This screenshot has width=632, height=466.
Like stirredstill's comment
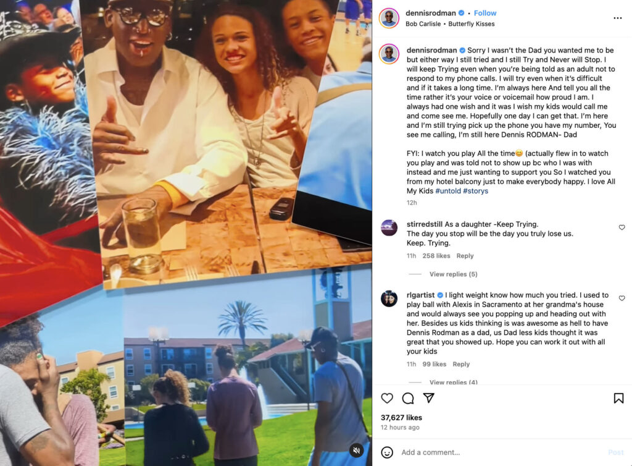point(622,227)
